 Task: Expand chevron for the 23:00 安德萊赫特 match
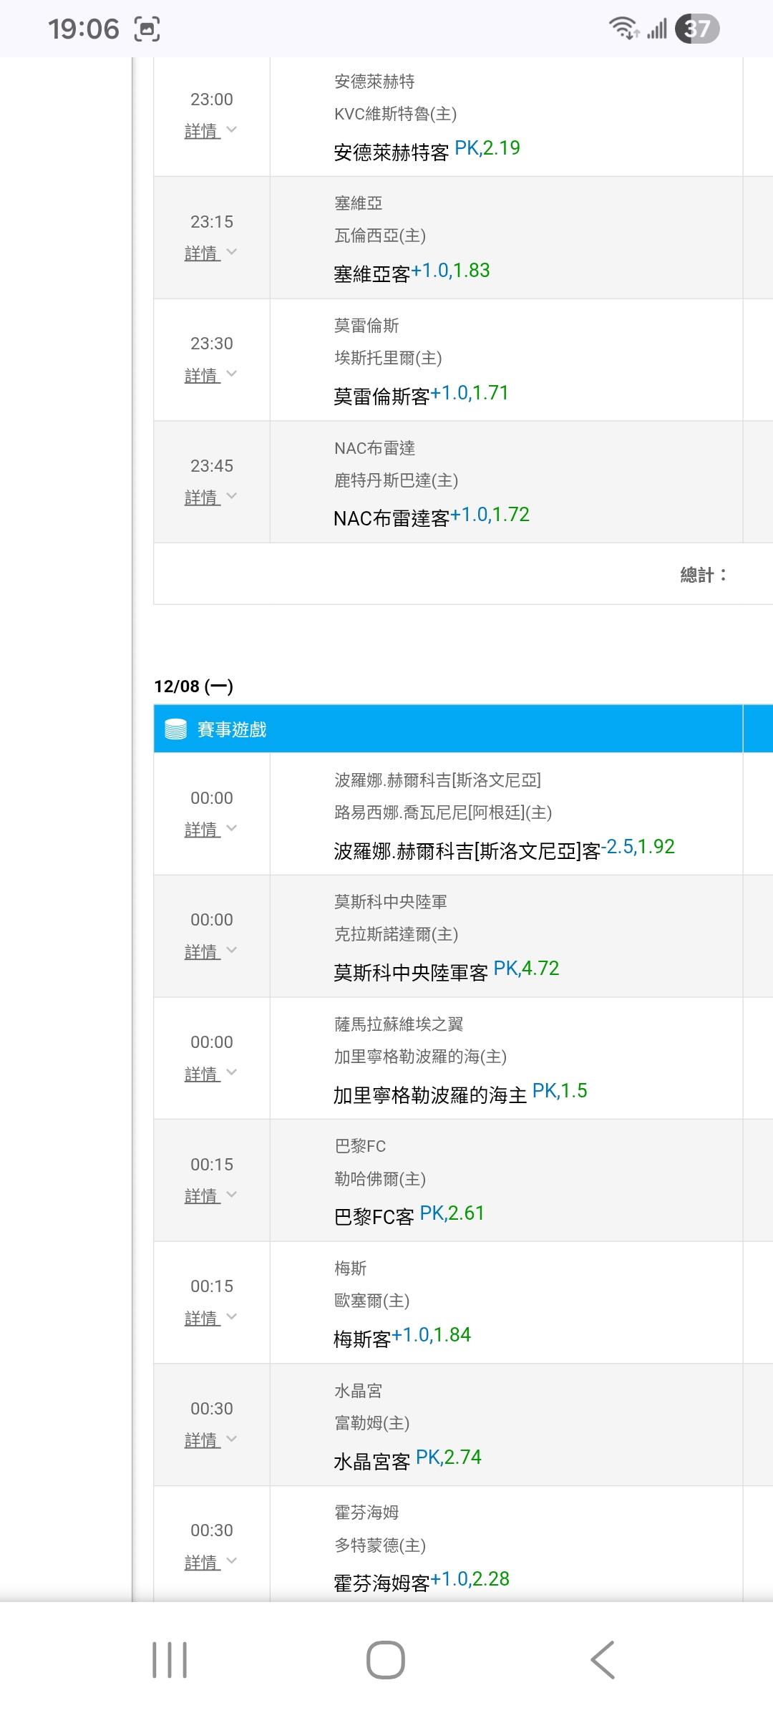pos(231,130)
